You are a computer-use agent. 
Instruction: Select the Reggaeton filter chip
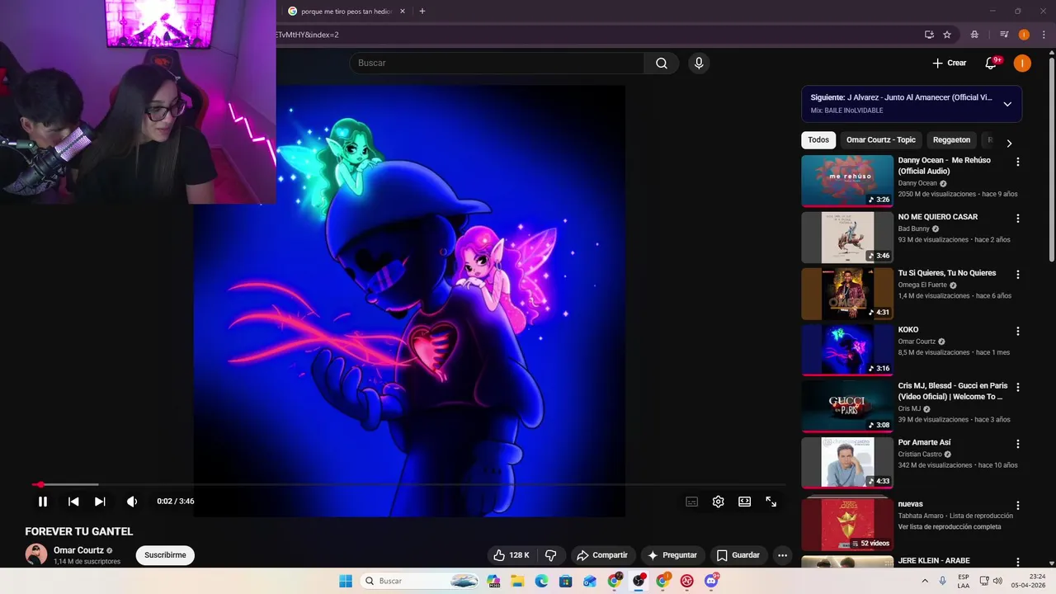pyautogui.click(x=951, y=140)
